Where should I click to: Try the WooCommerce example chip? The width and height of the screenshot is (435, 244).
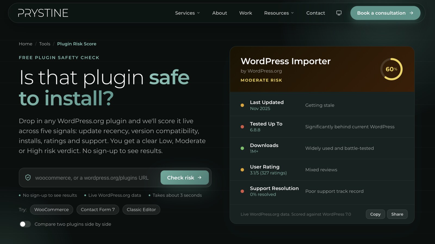(51, 209)
